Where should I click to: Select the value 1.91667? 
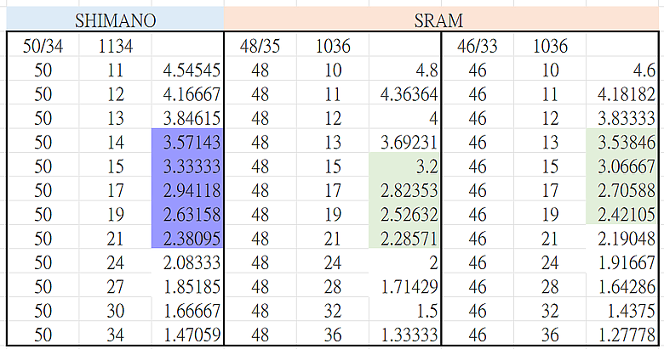(622, 262)
